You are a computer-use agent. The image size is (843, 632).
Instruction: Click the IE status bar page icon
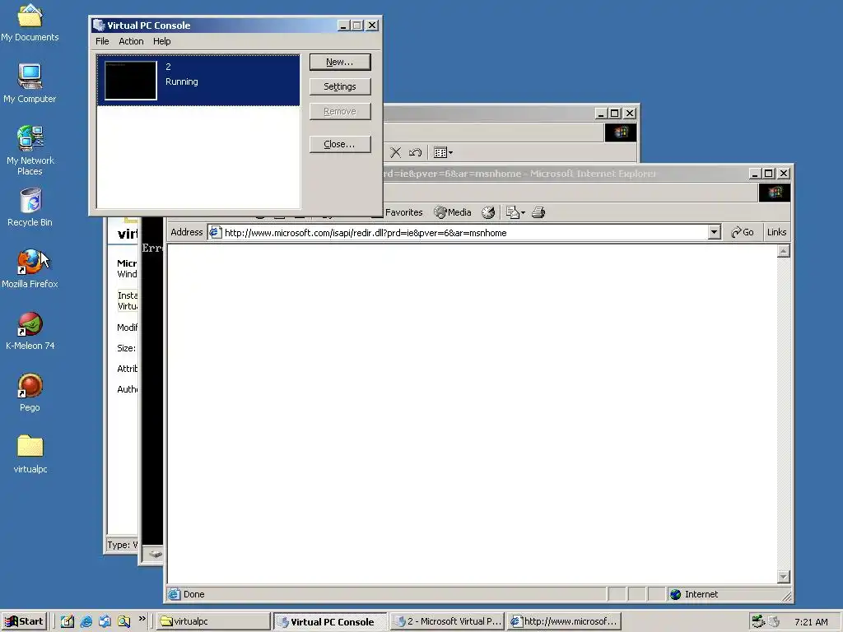point(174,594)
